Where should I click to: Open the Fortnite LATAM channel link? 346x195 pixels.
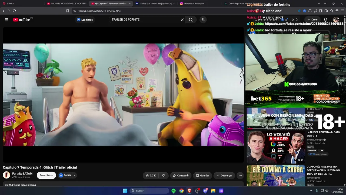[22, 174]
